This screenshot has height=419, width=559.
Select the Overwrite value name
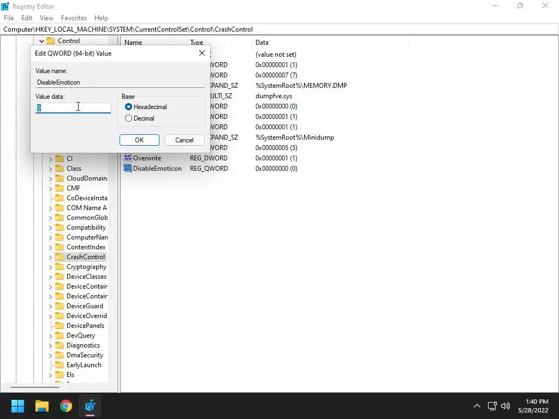[147, 158]
